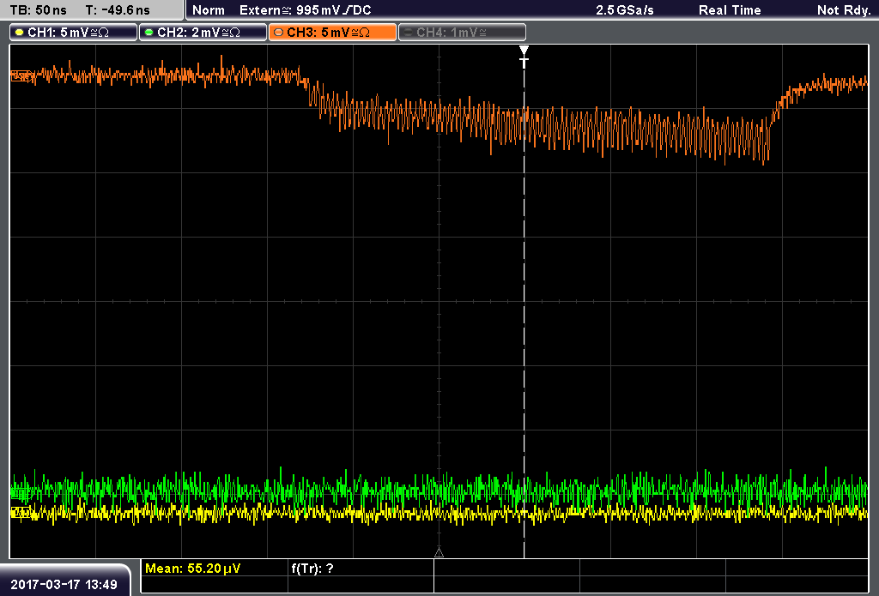Click the Mean: 55.20 µV measurement readout

coord(193,569)
